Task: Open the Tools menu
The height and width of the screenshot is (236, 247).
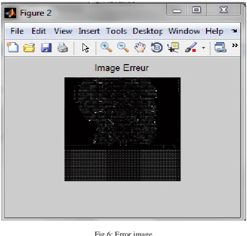Action: tap(116, 31)
